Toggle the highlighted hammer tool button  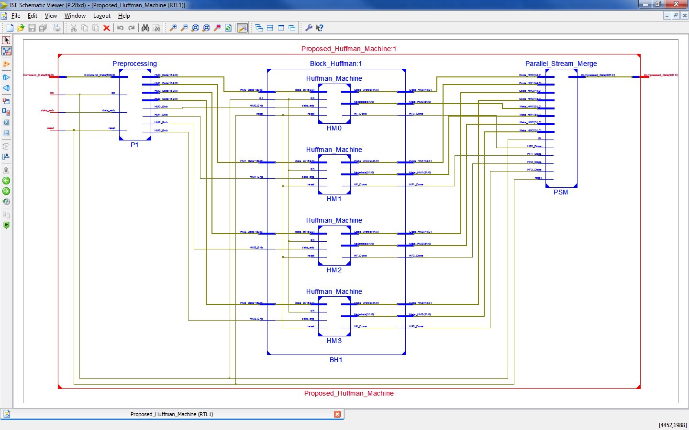point(243,28)
